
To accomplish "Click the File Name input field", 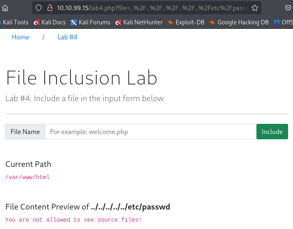I will coord(151,132).
